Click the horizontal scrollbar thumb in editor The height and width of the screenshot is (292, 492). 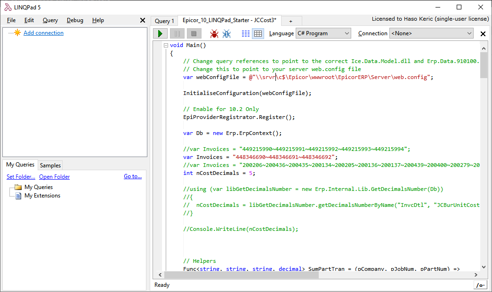242,275
